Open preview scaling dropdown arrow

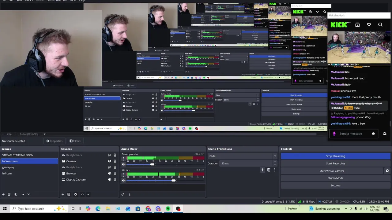44,134
